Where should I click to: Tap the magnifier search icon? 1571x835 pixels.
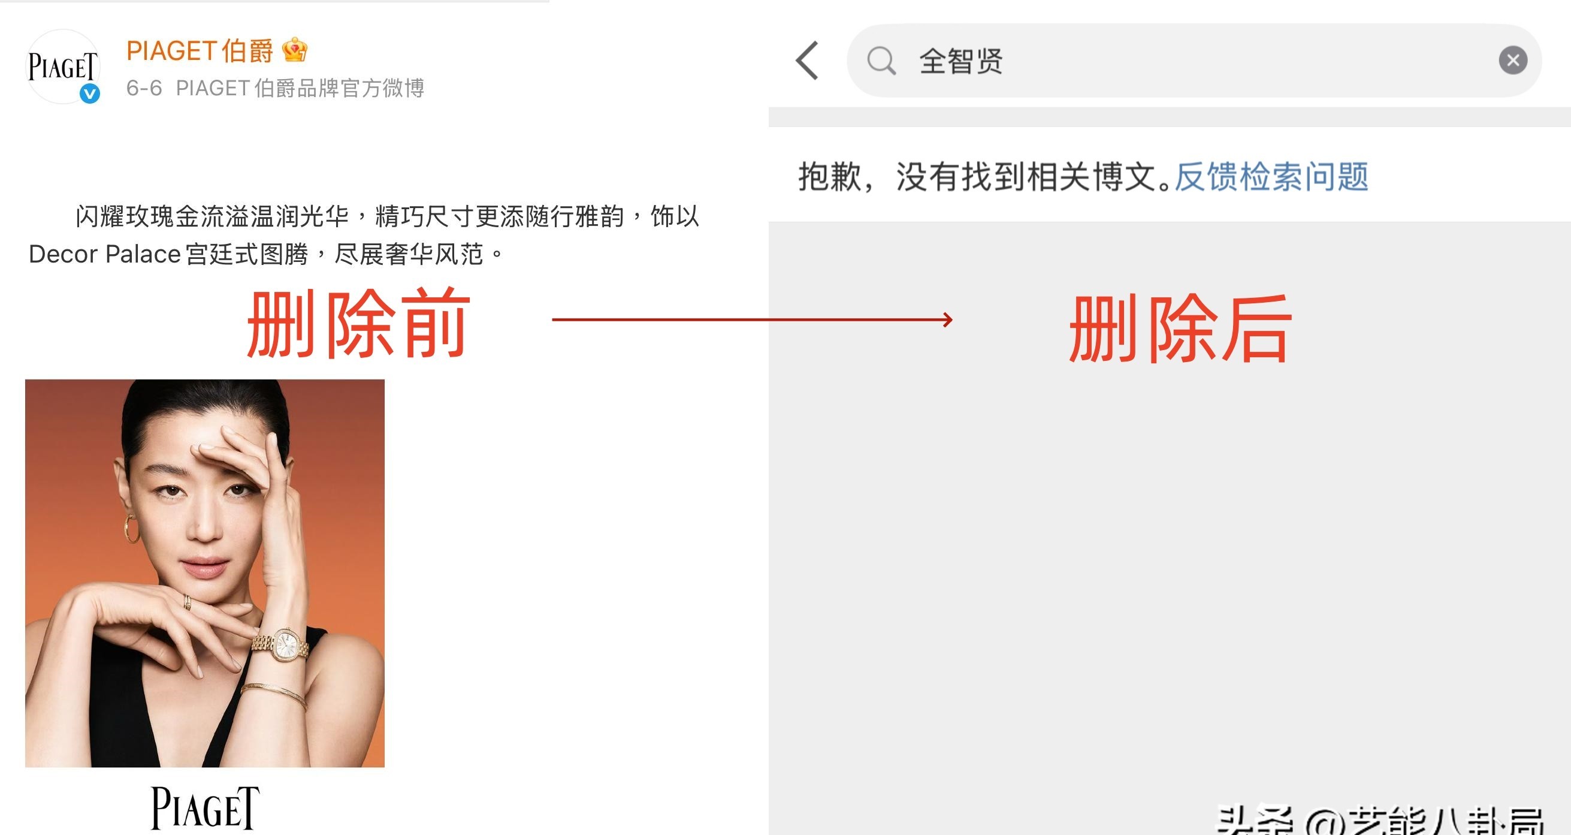click(881, 61)
